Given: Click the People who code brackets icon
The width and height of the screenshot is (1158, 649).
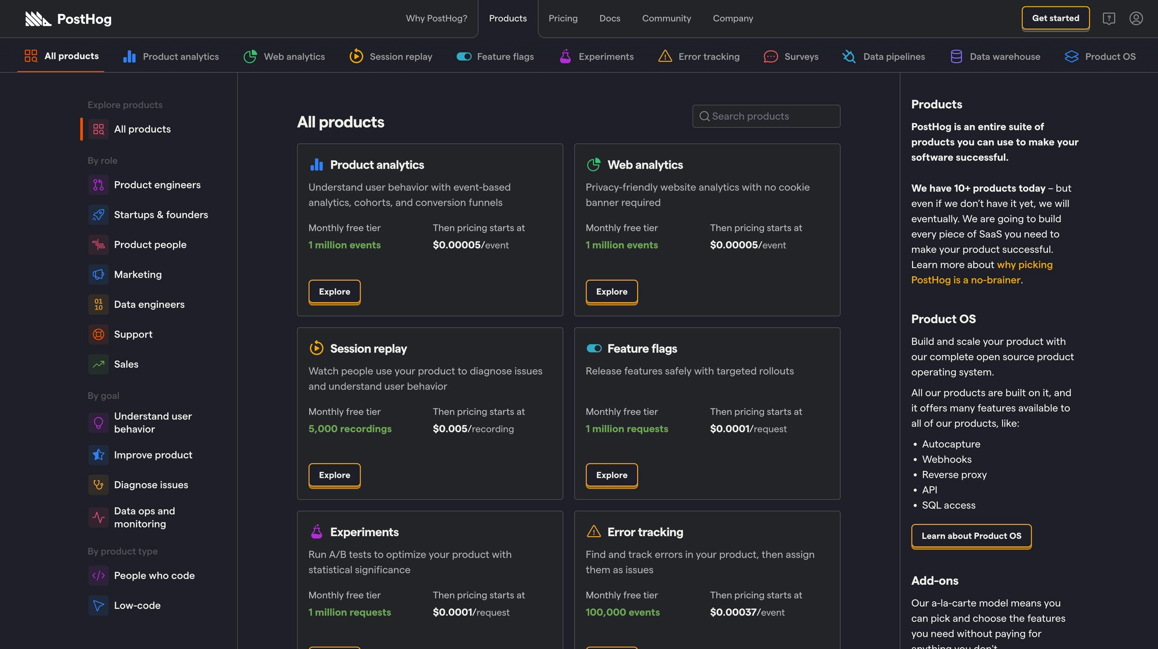Looking at the screenshot, I should [98, 575].
